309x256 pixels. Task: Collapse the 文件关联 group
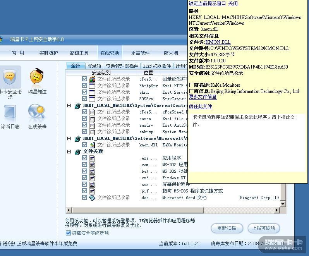point(69,152)
